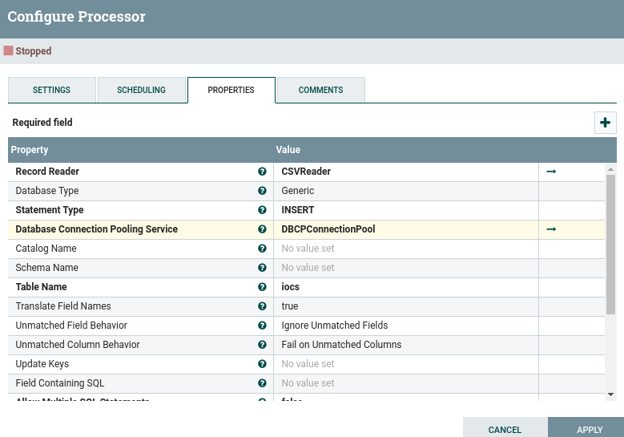The image size is (624, 437).
Task: Set a value for Update Keys
Action: tap(406, 364)
